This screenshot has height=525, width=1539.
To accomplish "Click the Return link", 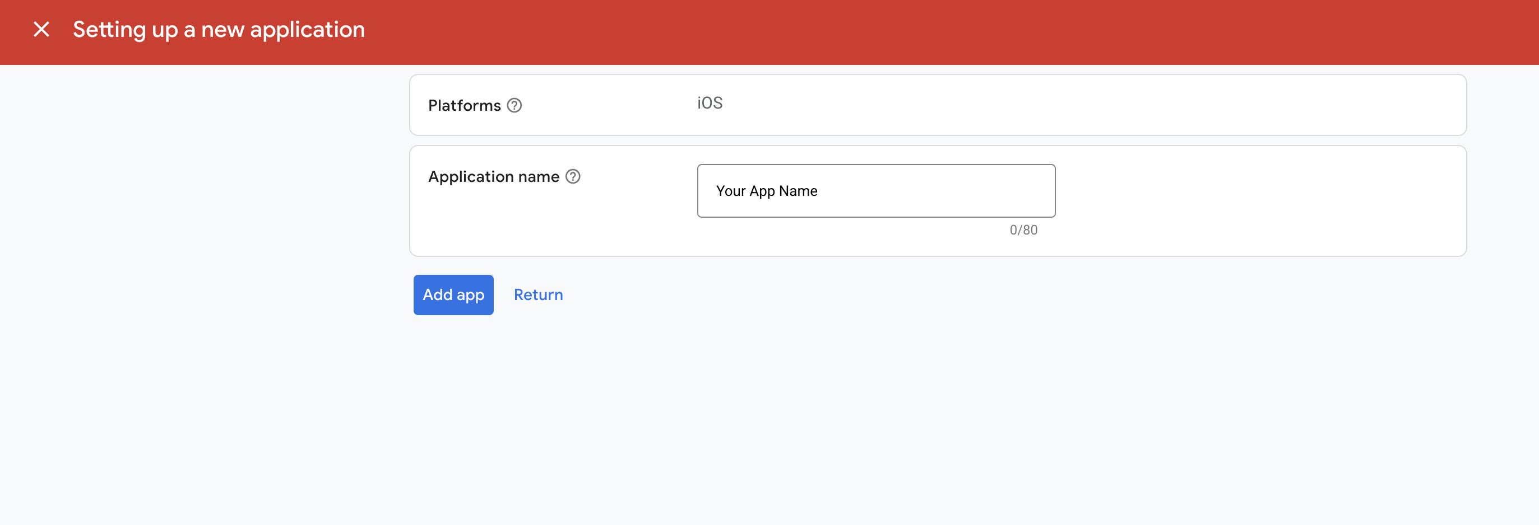I will (x=538, y=295).
